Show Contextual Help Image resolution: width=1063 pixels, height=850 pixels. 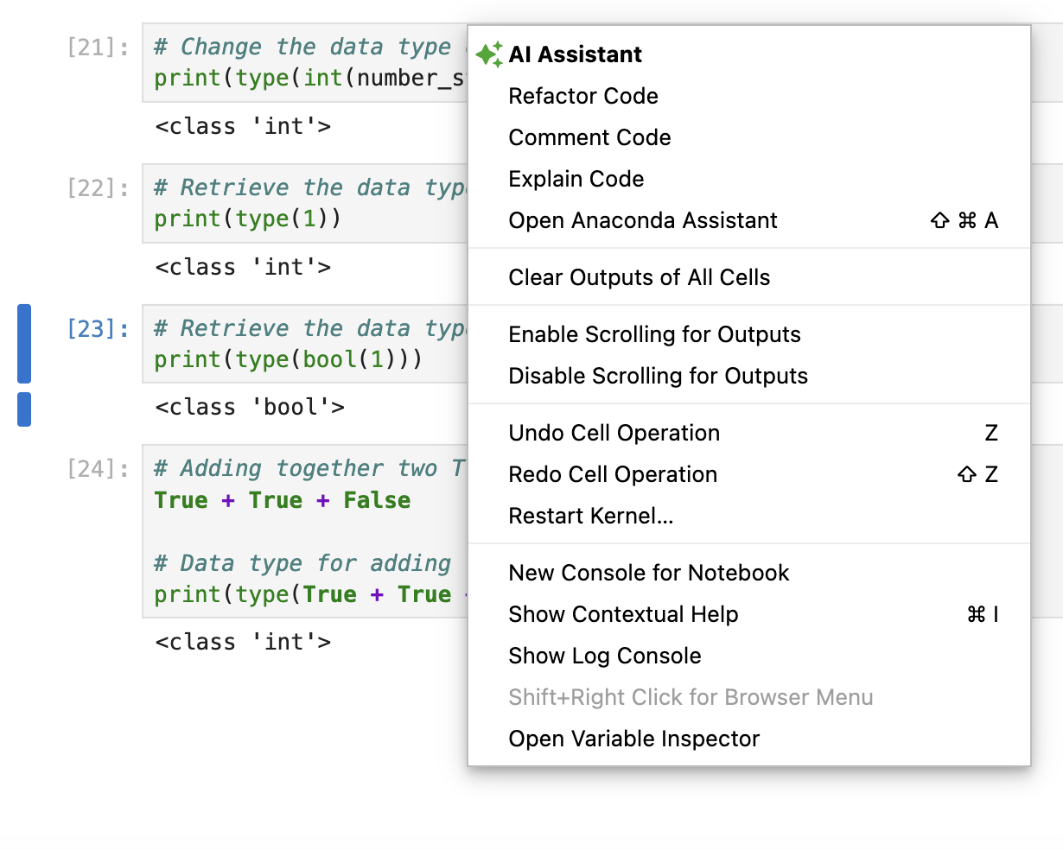623,614
